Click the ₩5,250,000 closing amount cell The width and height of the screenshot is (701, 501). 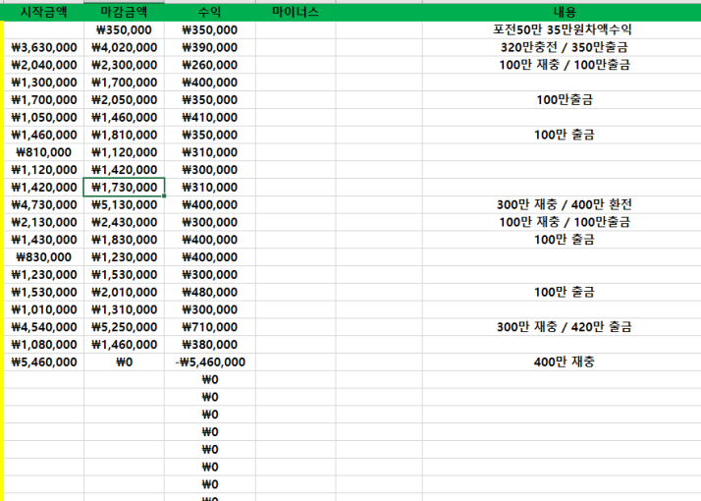point(124,326)
